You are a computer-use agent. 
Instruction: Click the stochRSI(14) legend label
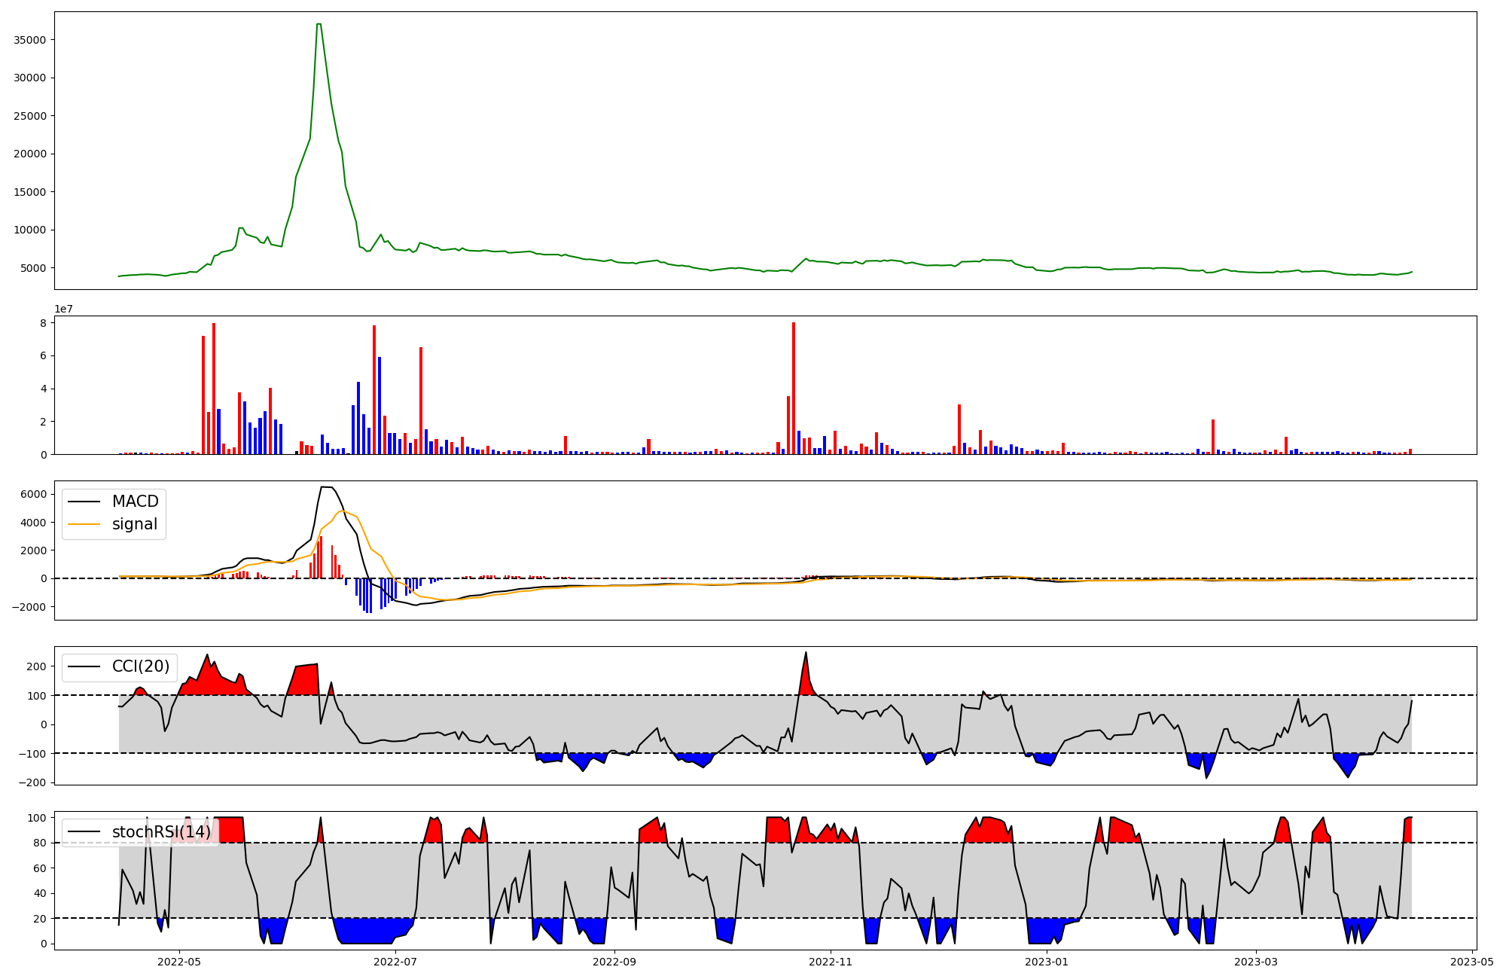161,832
